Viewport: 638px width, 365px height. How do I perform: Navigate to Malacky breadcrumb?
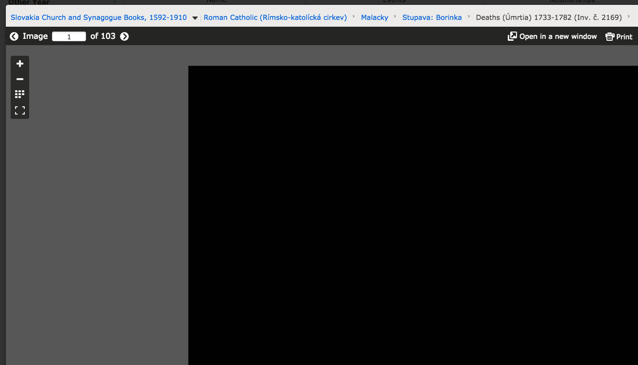tap(375, 17)
